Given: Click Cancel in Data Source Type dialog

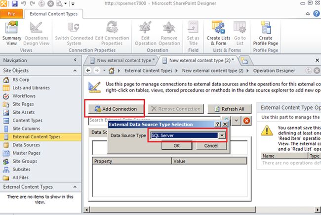Looking at the screenshot, I should pos(211,146).
